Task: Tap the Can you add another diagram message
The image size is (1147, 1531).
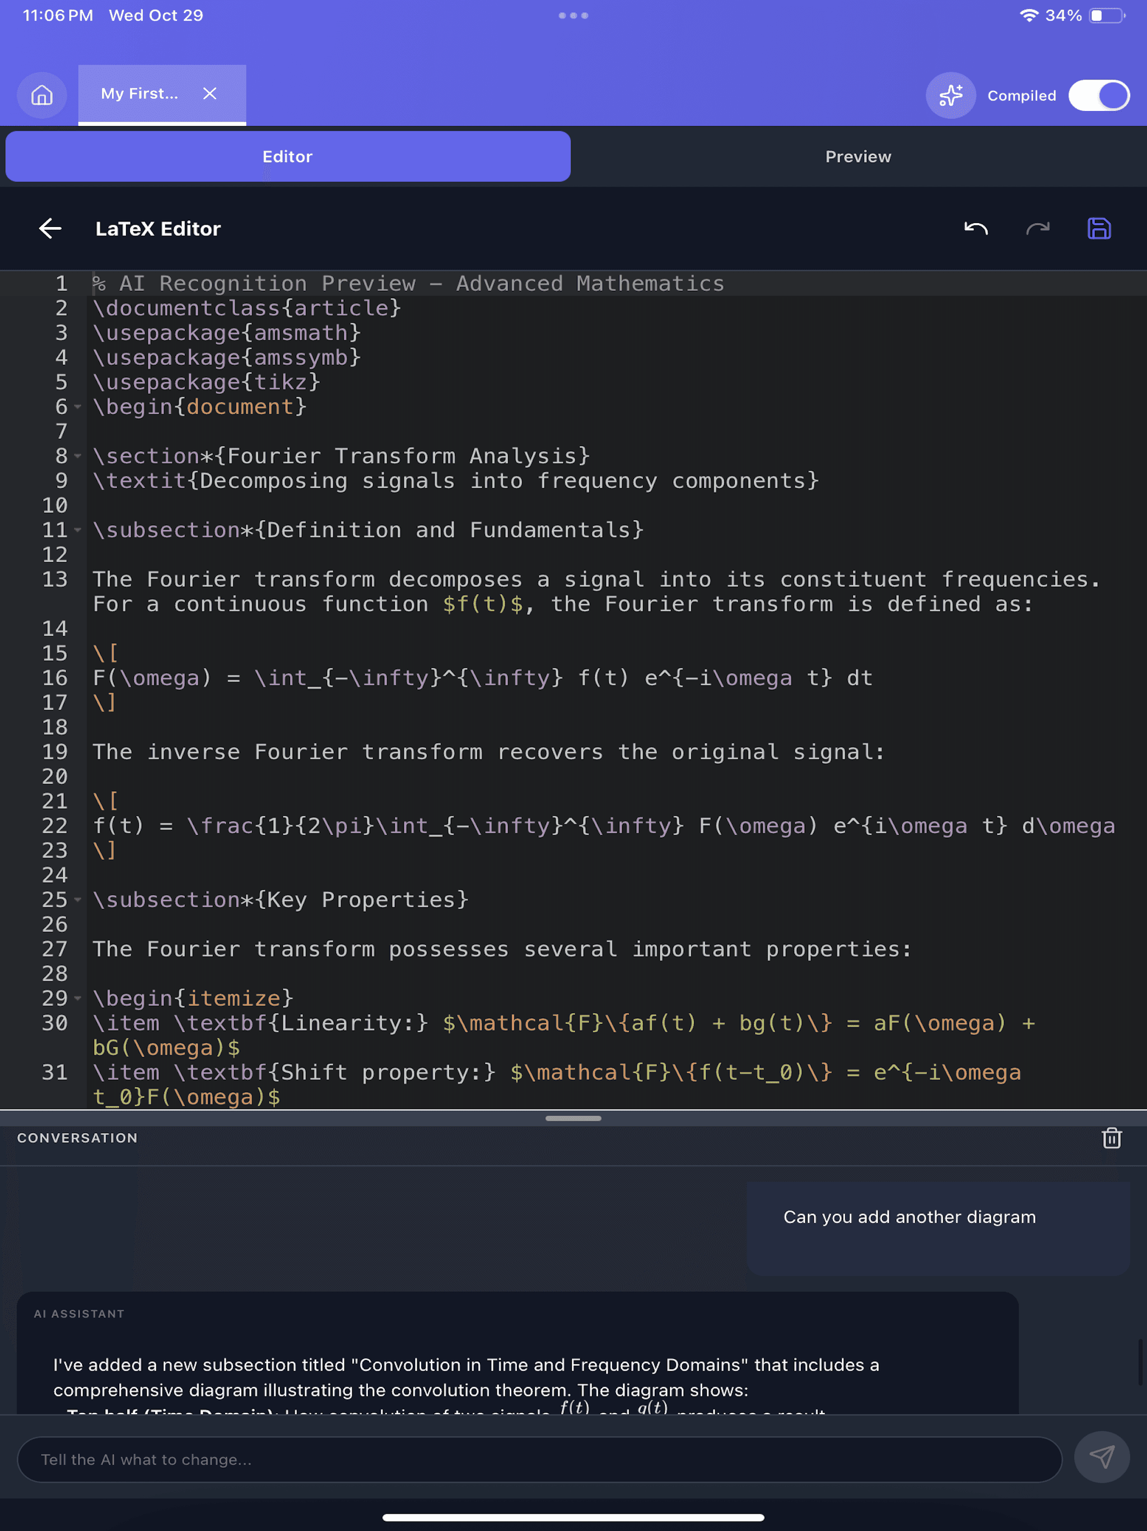Action: tap(908, 1218)
